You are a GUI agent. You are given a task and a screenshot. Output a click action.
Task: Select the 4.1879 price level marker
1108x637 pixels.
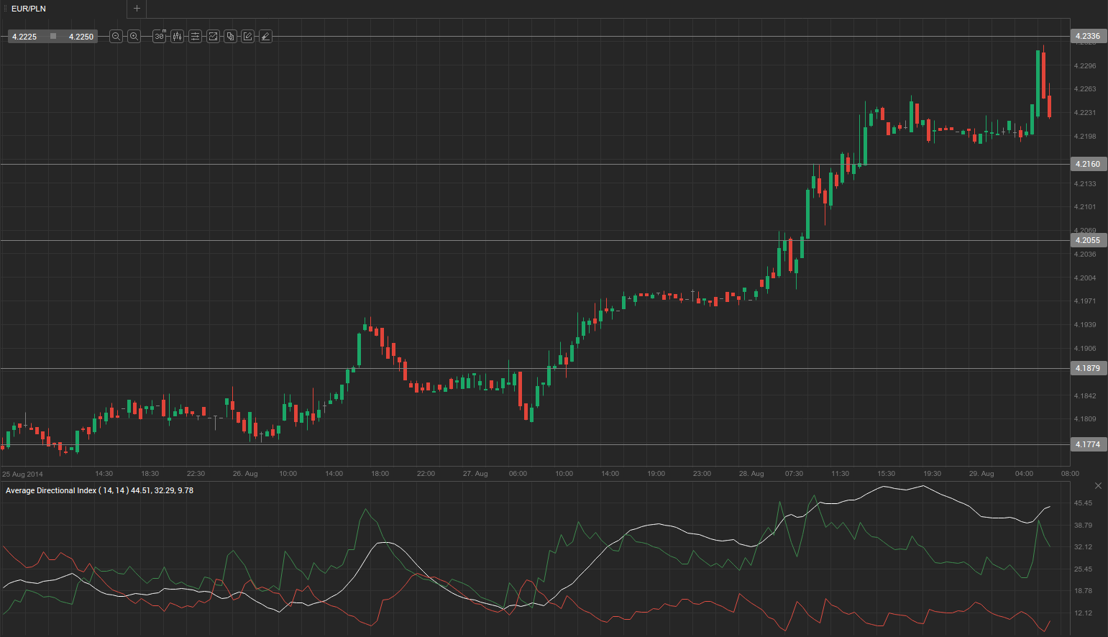tap(1087, 368)
